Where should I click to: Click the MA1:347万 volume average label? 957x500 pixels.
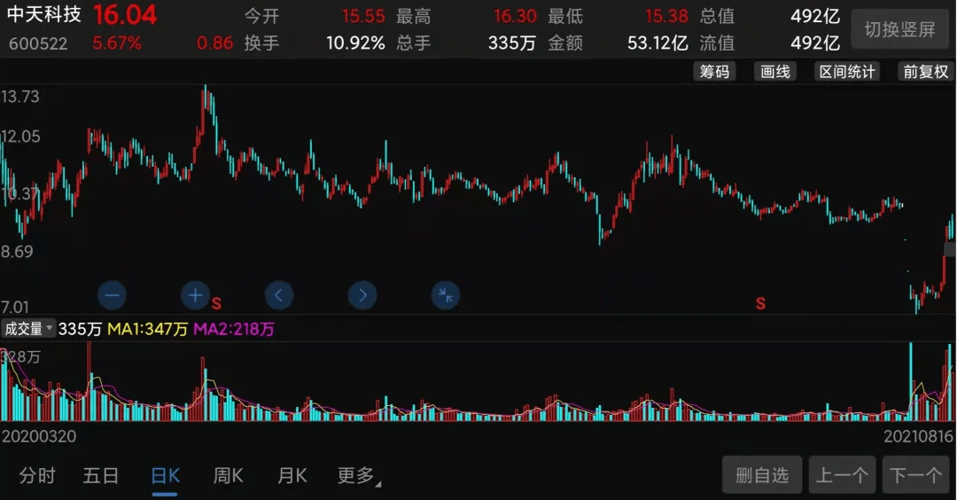tap(147, 329)
